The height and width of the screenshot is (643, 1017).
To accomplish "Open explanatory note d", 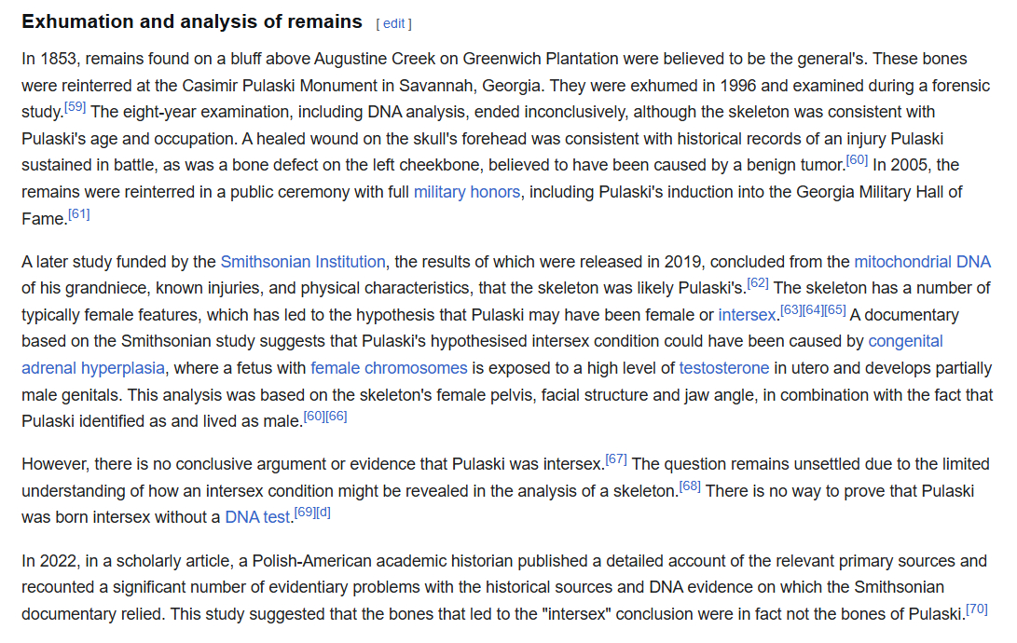I will 323,512.
